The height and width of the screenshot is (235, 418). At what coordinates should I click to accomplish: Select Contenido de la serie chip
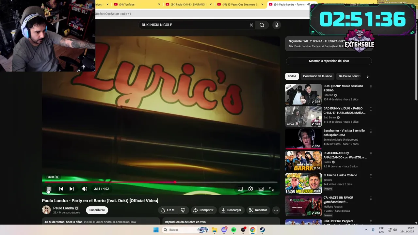[x=317, y=76]
